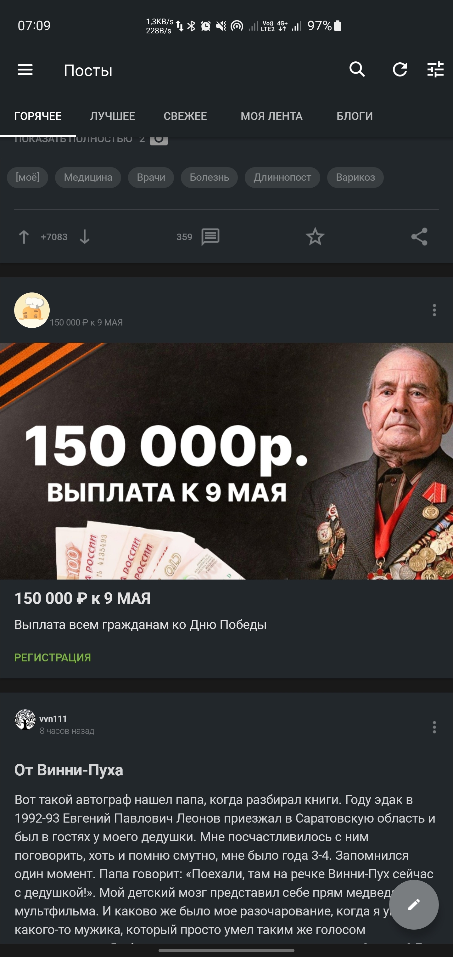Save post to favorites with star
The image size is (453, 957).
[x=315, y=237]
